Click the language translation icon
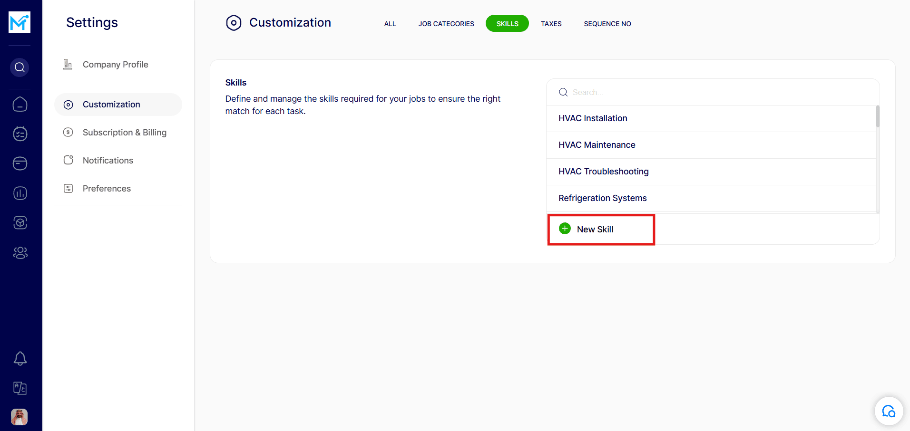The height and width of the screenshot is (431, 910). click(x=20, y=388)
